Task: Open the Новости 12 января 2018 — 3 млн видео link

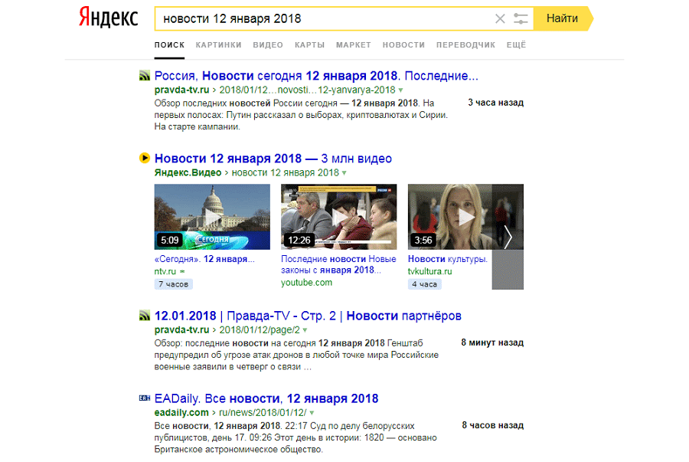Action: click(x=273, y=159)
